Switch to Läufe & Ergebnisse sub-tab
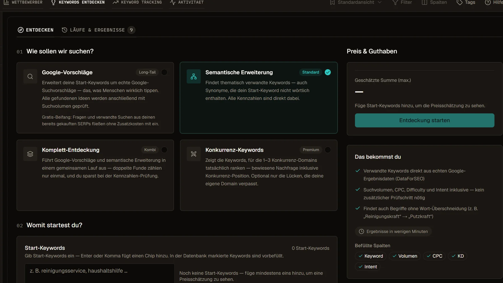 click(98, 30)
